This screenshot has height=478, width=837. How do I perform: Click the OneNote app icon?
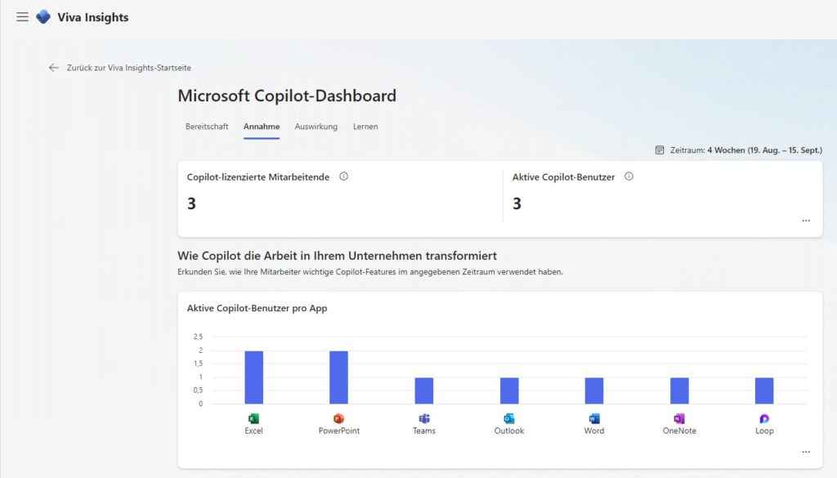pyautogui.click(x=679, y=419)
